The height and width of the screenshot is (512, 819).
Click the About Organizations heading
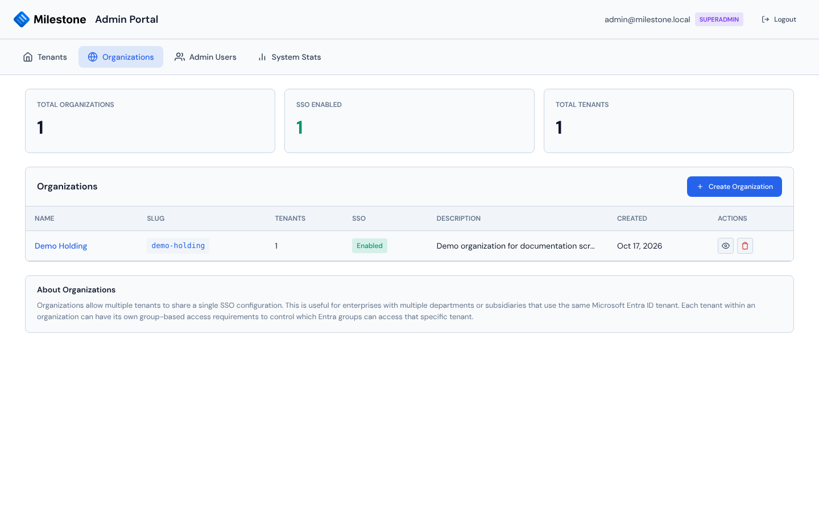pos(76,290)
